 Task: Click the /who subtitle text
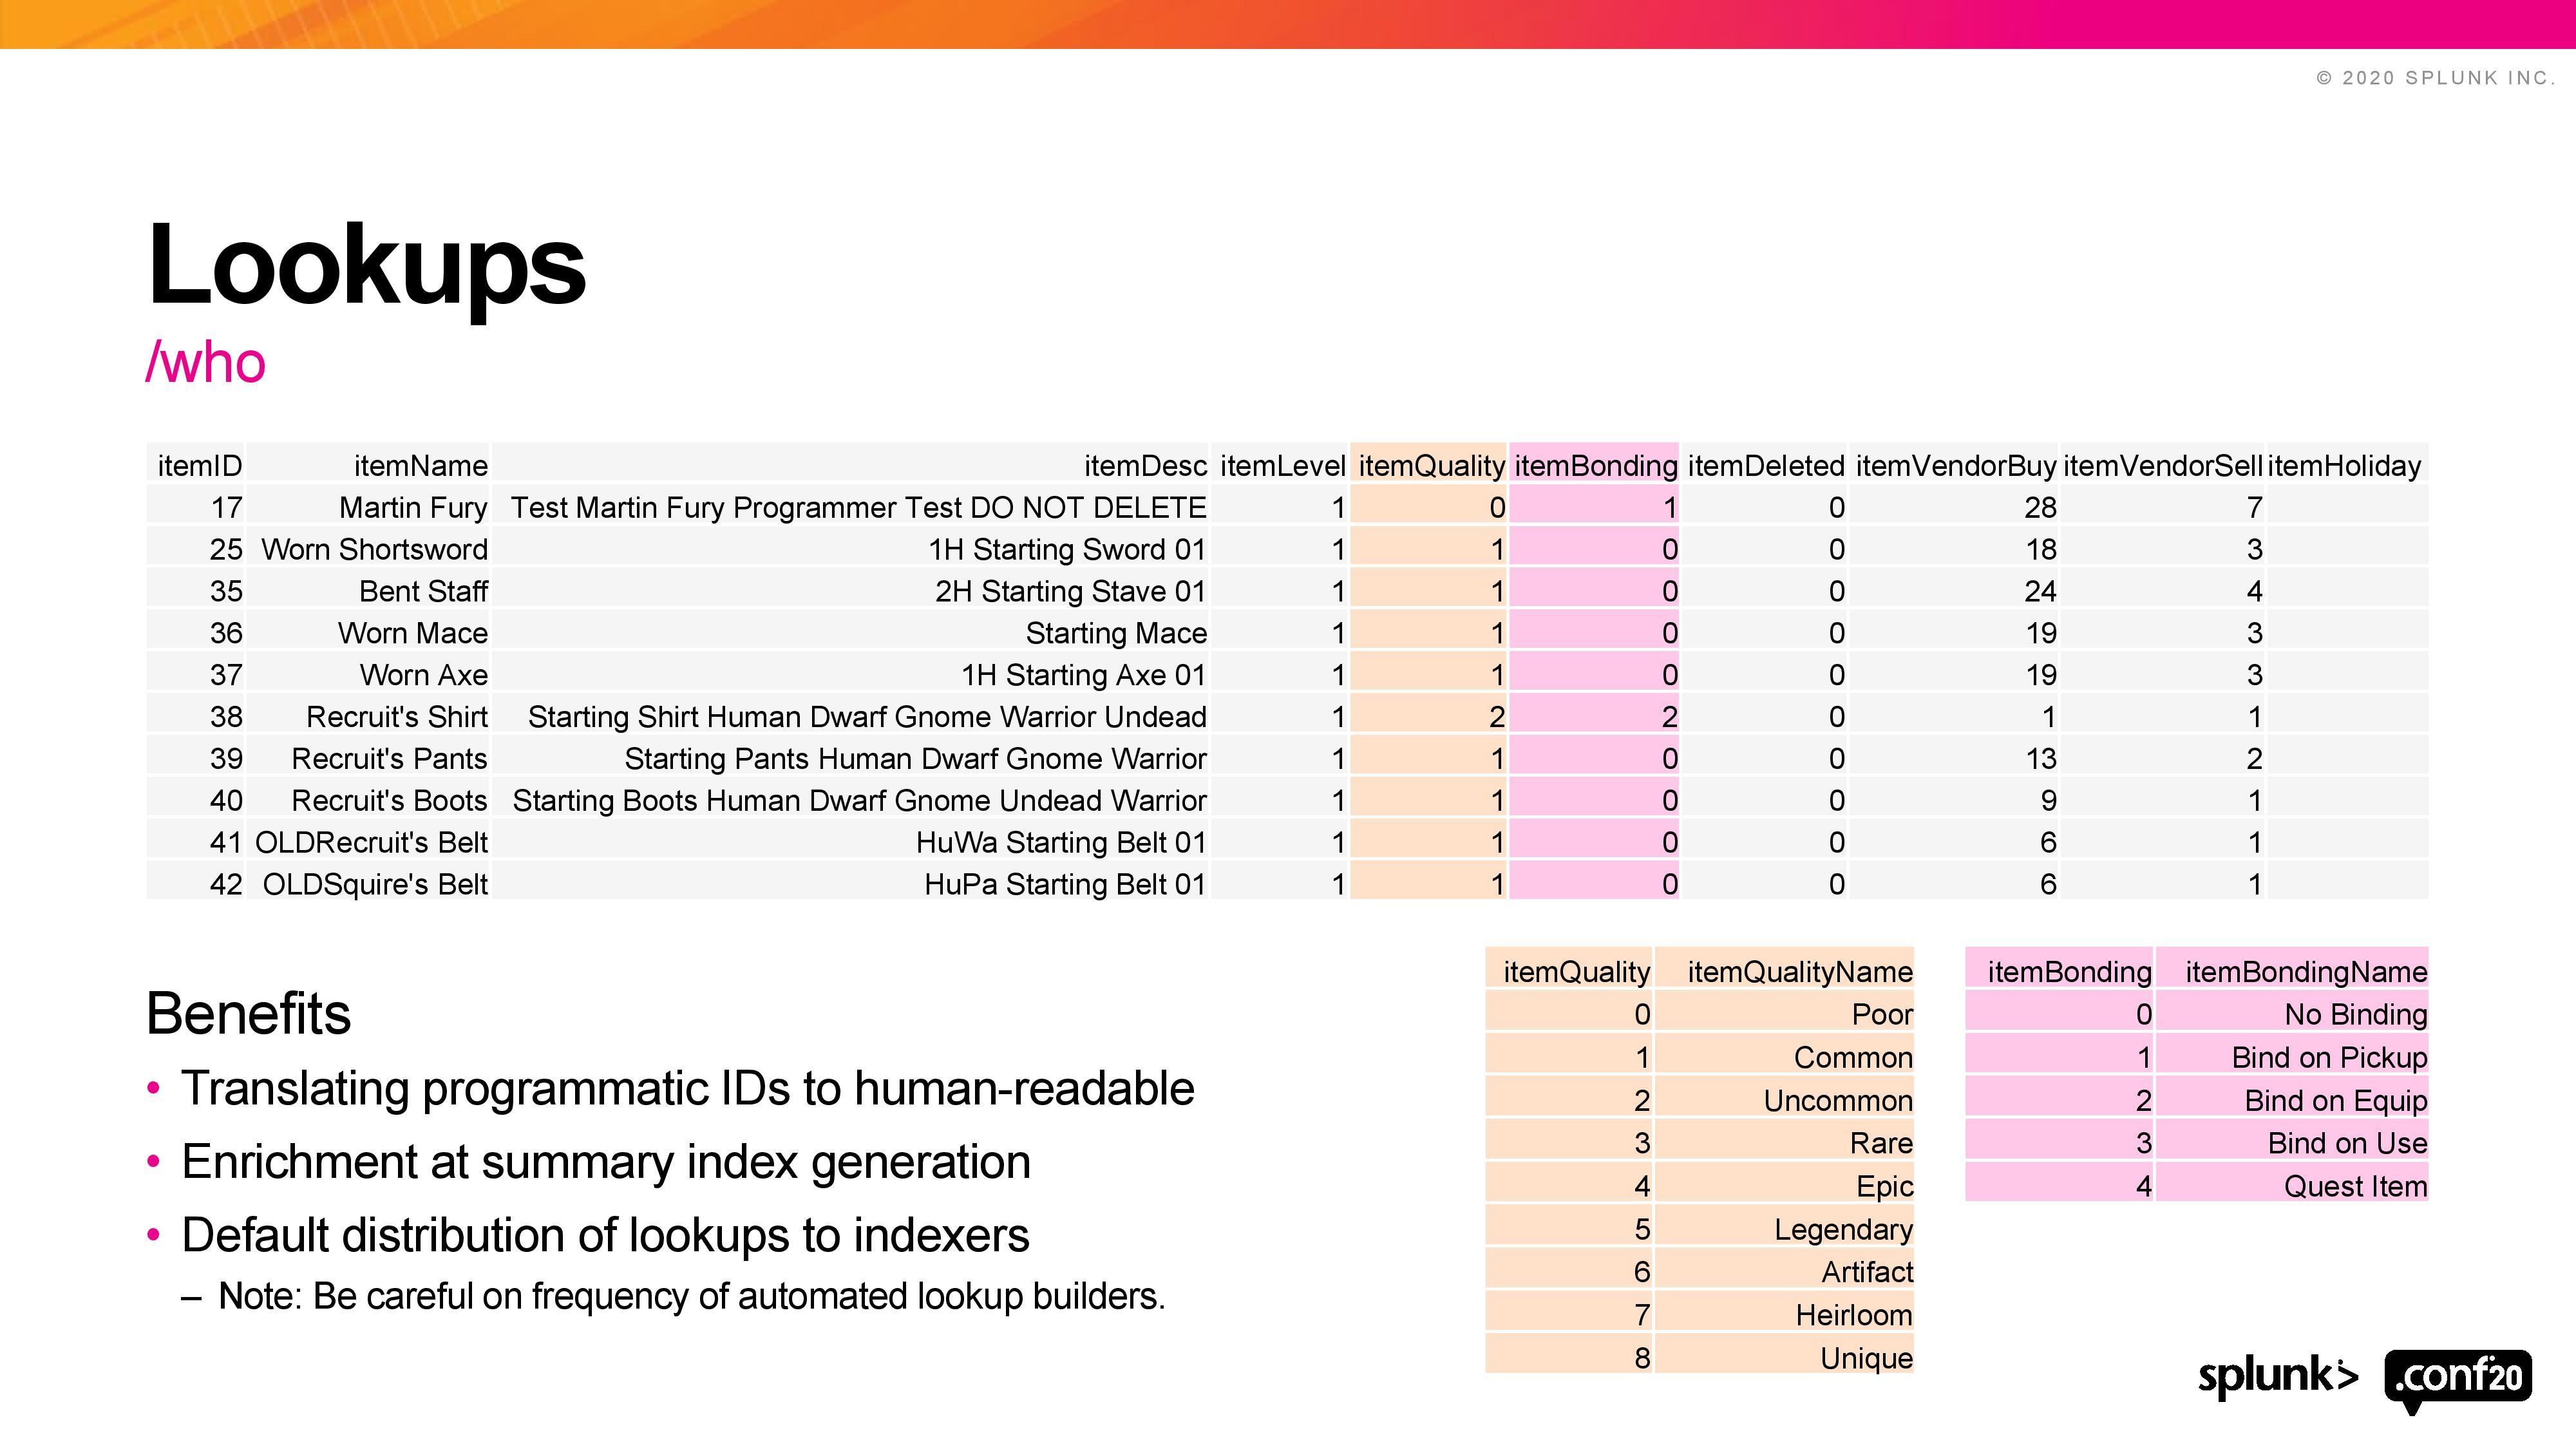coord(206,362)
